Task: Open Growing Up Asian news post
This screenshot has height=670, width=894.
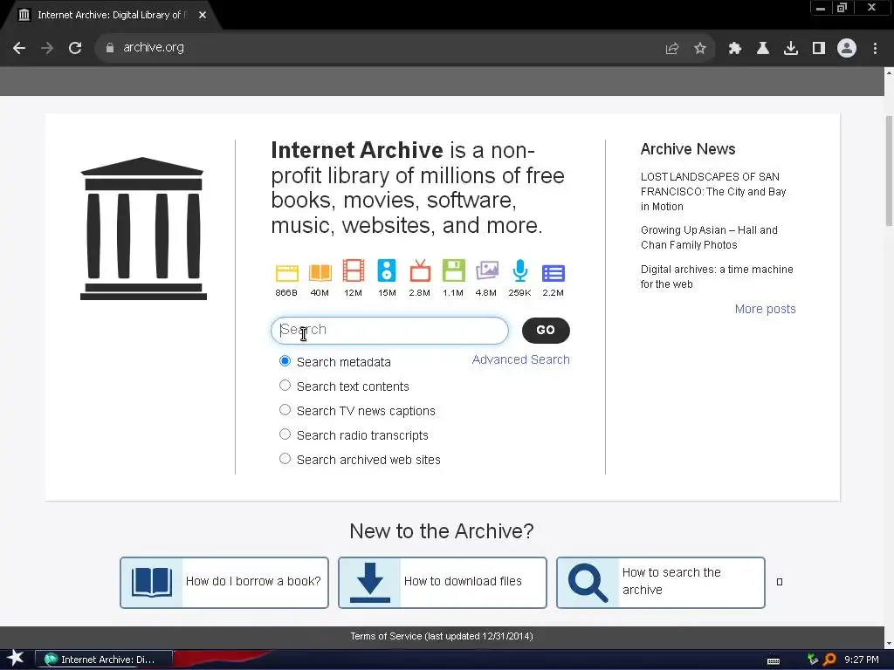Action: [709, 237]
